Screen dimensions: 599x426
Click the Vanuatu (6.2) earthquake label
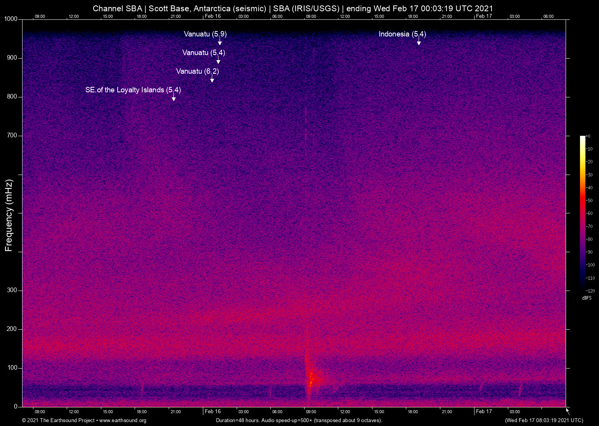point(197,71)
